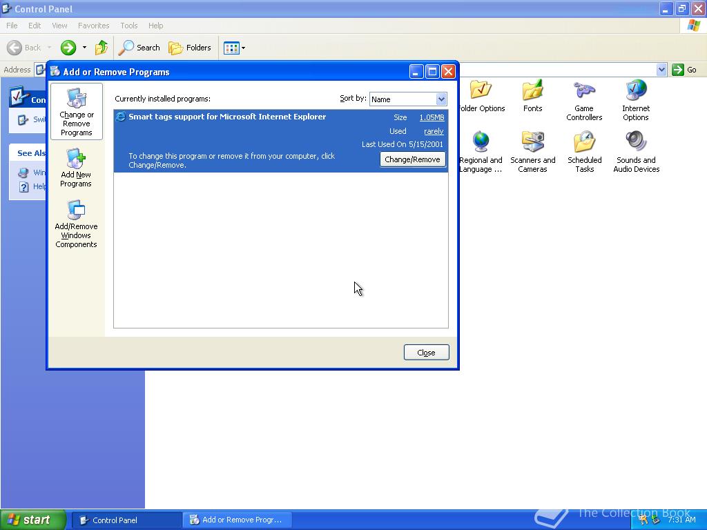
Task: Click the Change/Remove button
Action: (x=413, y=159)
